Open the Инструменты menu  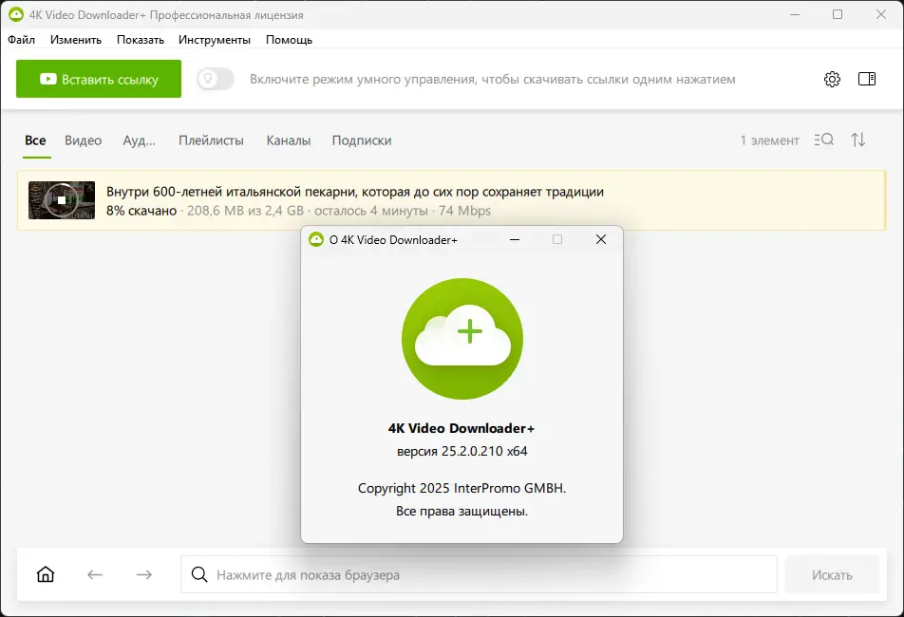tap(215, 40)
